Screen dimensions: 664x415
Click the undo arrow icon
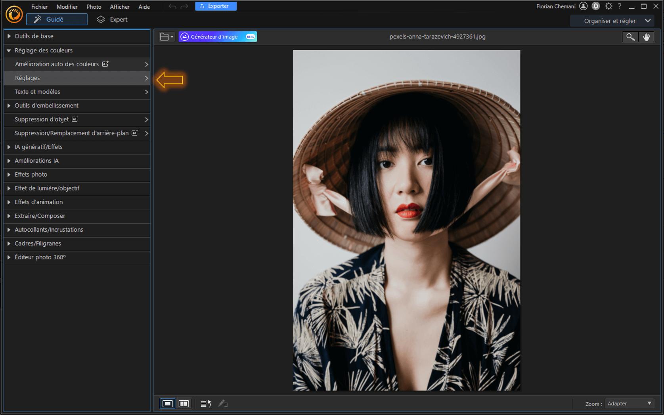pos(172,6)
